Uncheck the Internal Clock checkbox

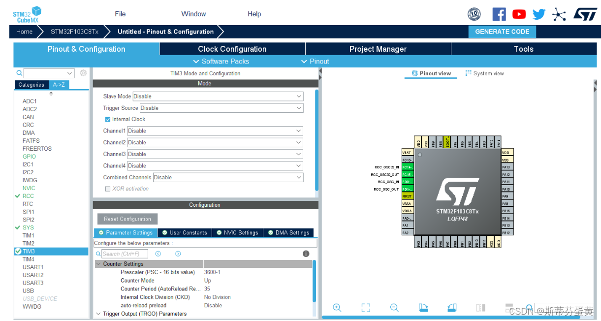coord(108,119)
